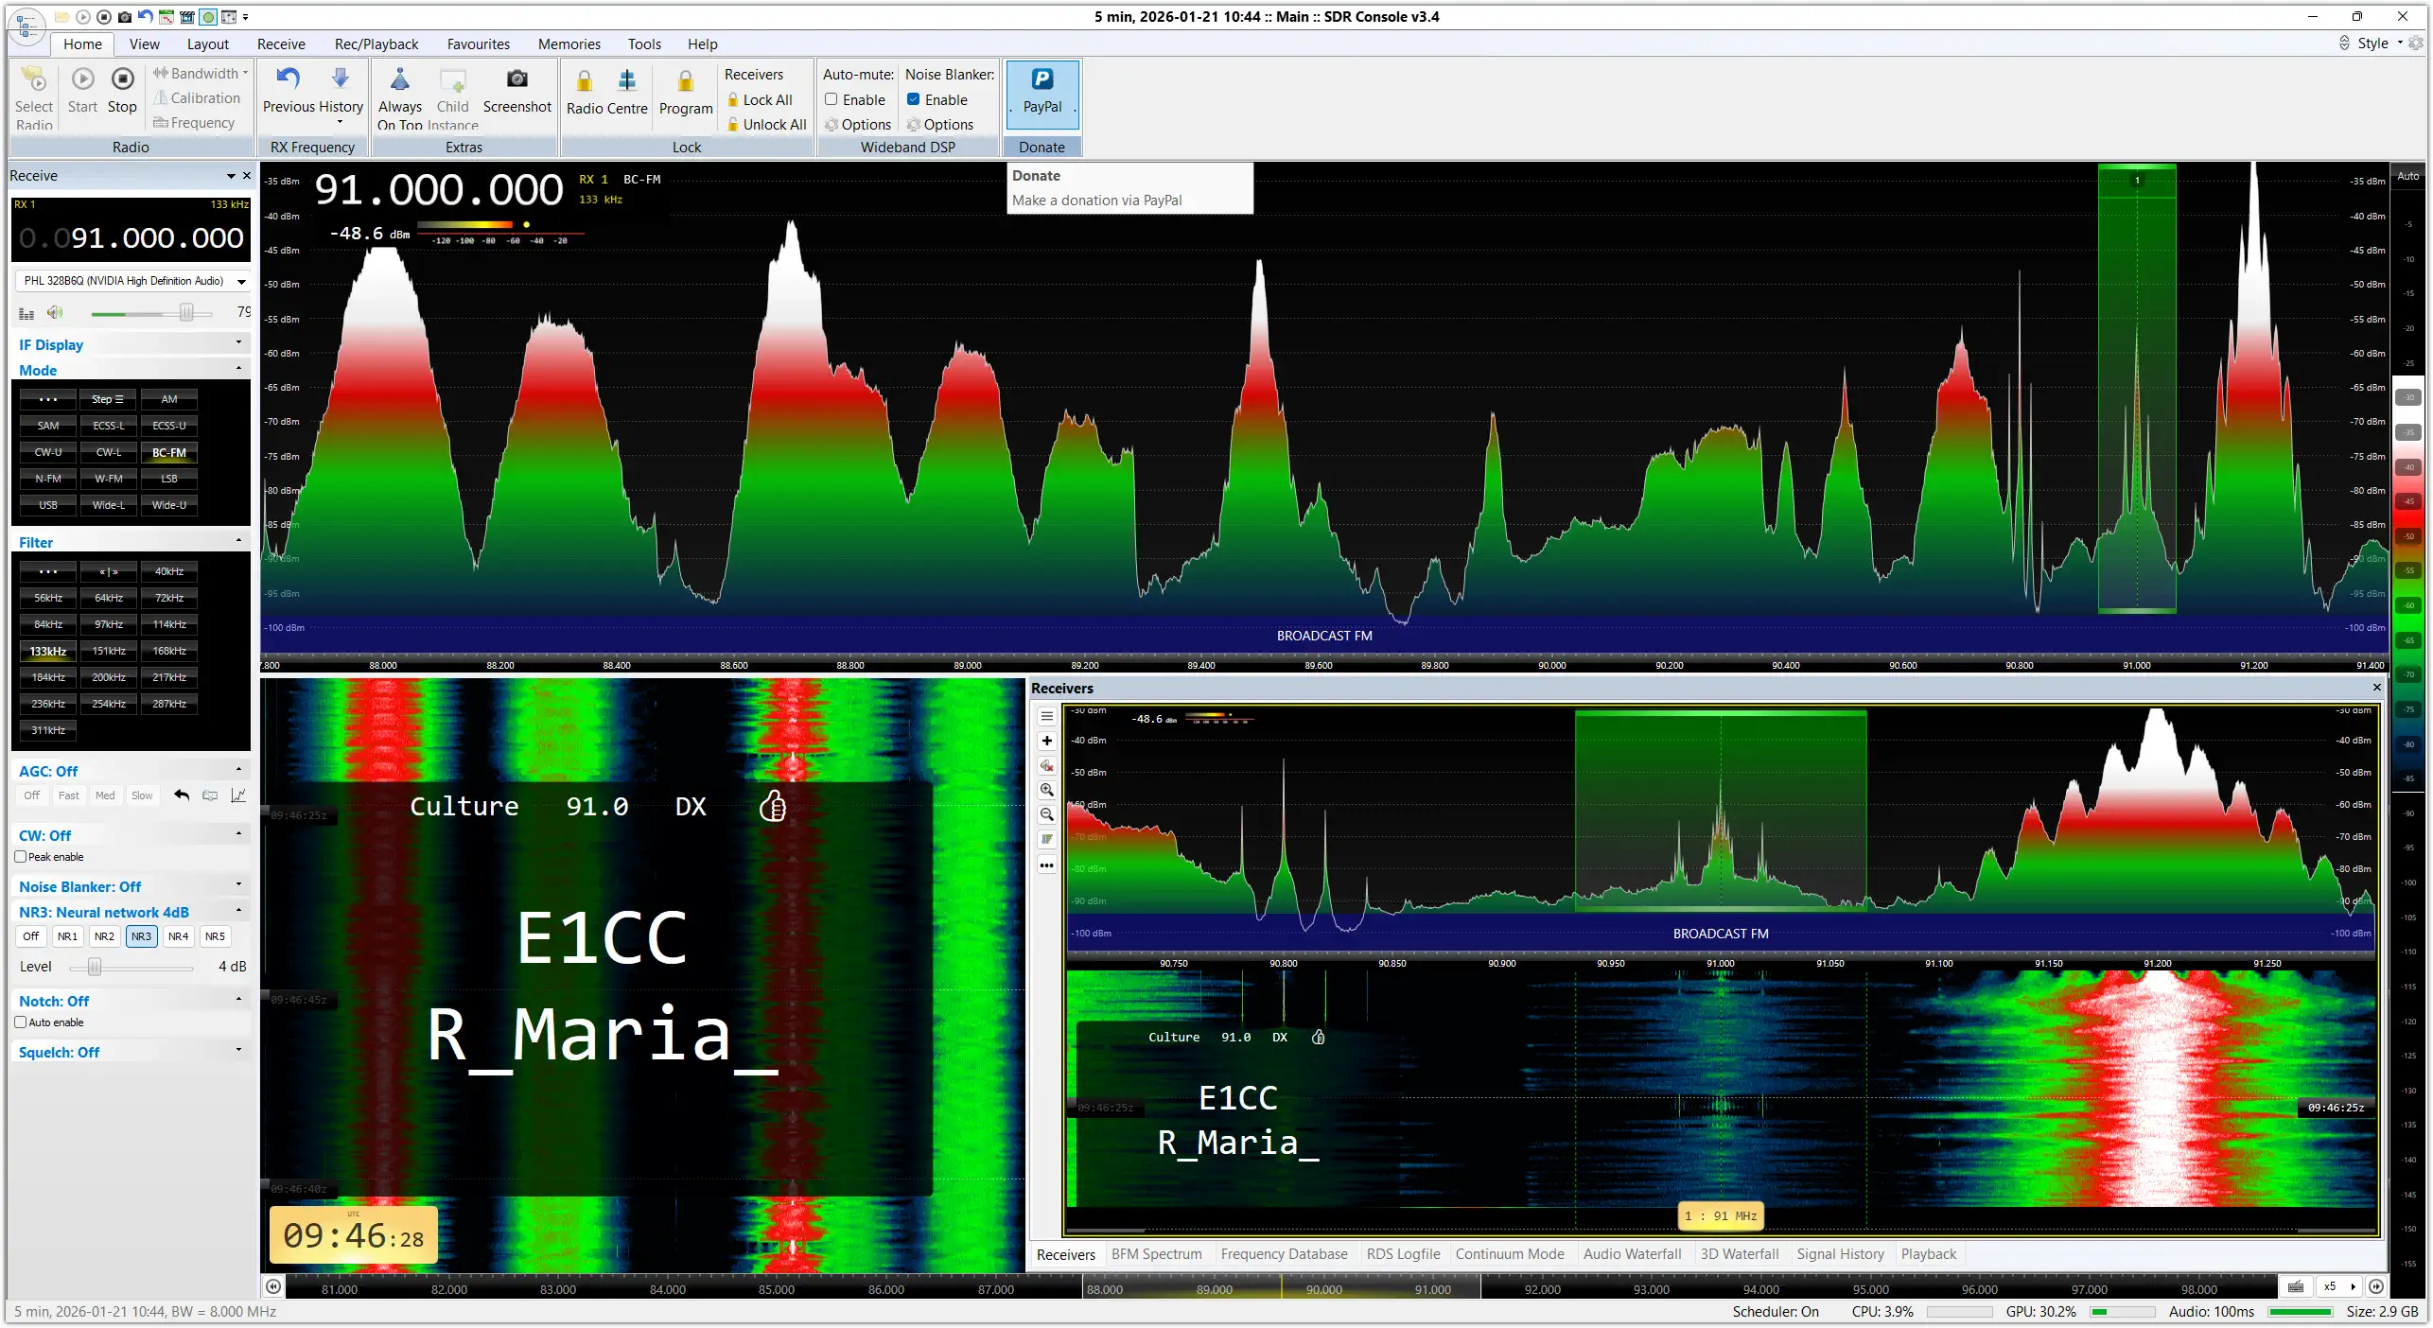This screenshot has width=2433, height=1328.
Task: Open Radio Centre lock icon
Action: (585, 81)
